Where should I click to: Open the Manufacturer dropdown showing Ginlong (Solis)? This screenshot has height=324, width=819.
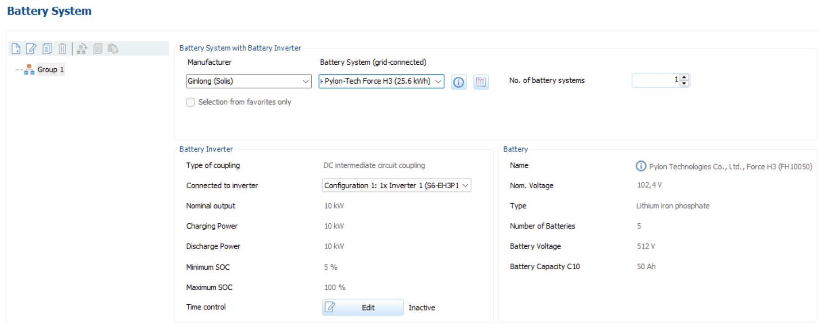click(x=249, y=81)
